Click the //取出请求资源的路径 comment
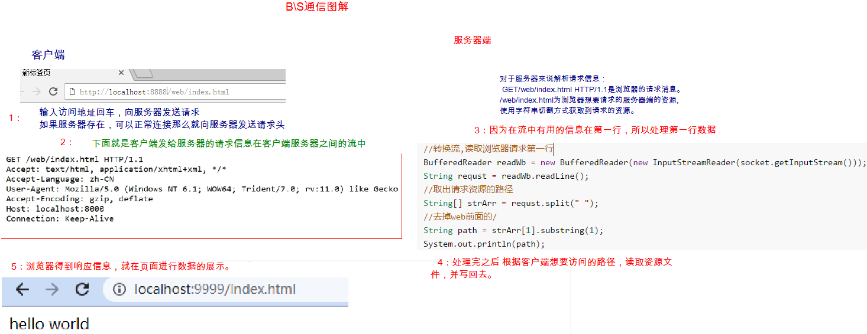 [468, 189]
